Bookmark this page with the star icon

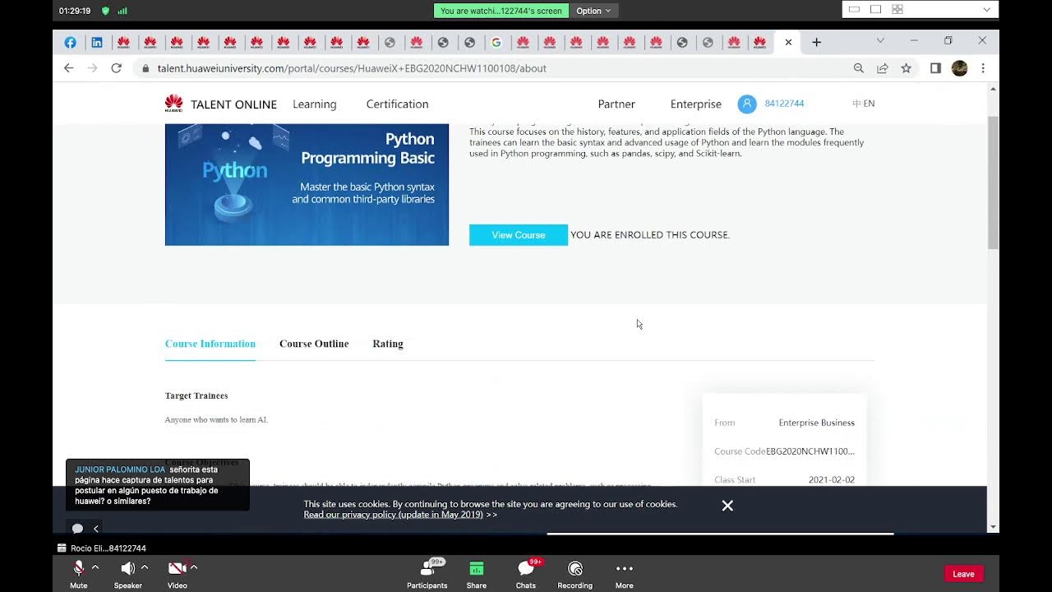click(906, 68)
